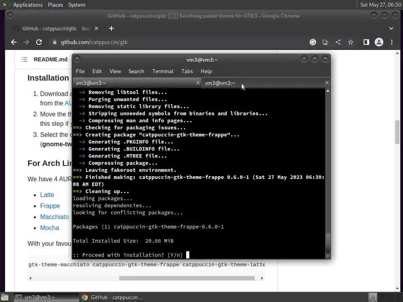
Task: Click the clock Sat May 27, 06:30
Action: point(381,5)
